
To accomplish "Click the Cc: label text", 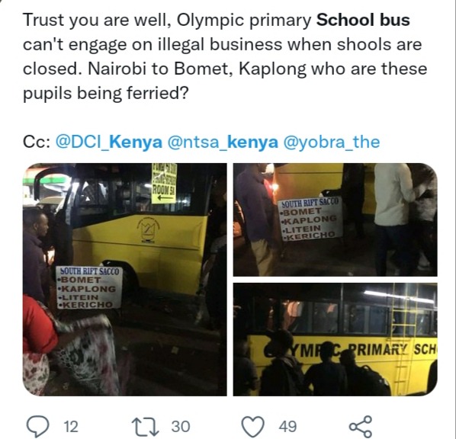I will point(36,143).
